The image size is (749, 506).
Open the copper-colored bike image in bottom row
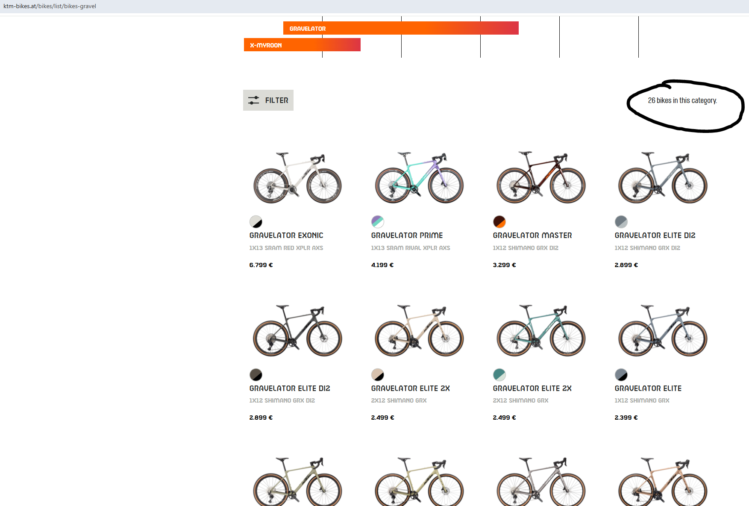[x=663, y=482]
